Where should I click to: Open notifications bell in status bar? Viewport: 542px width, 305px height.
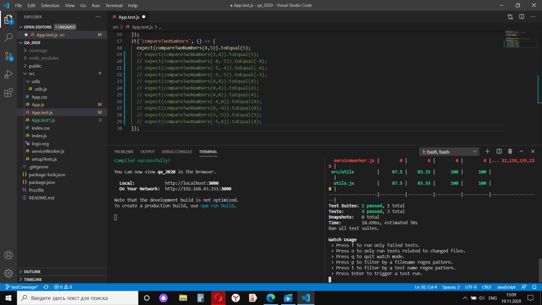coord(534,287)
